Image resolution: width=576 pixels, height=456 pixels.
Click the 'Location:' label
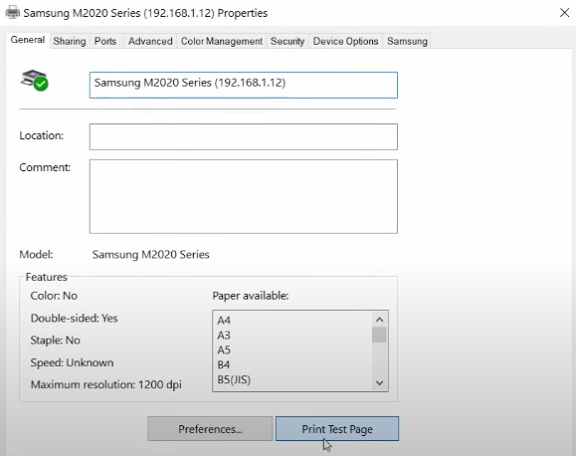[x=42, y=135]
